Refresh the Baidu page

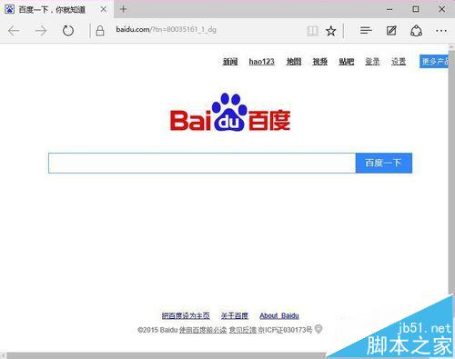[68, 31]
